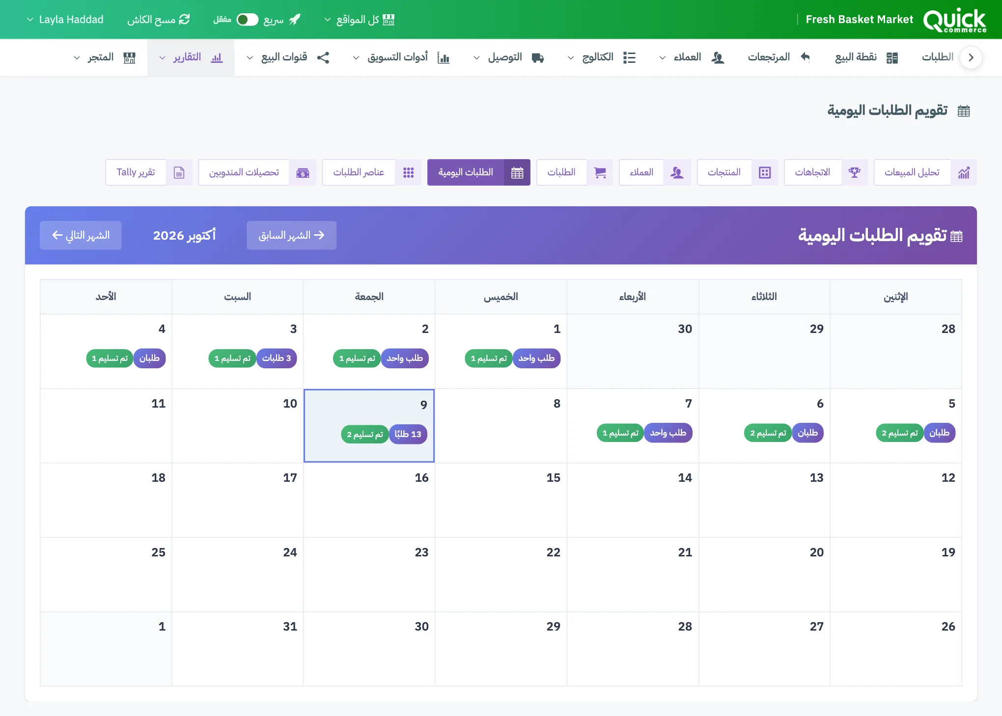Click the calendar icon in purple header
This screenshot has height=716, width=1002.
coord(956,236)
